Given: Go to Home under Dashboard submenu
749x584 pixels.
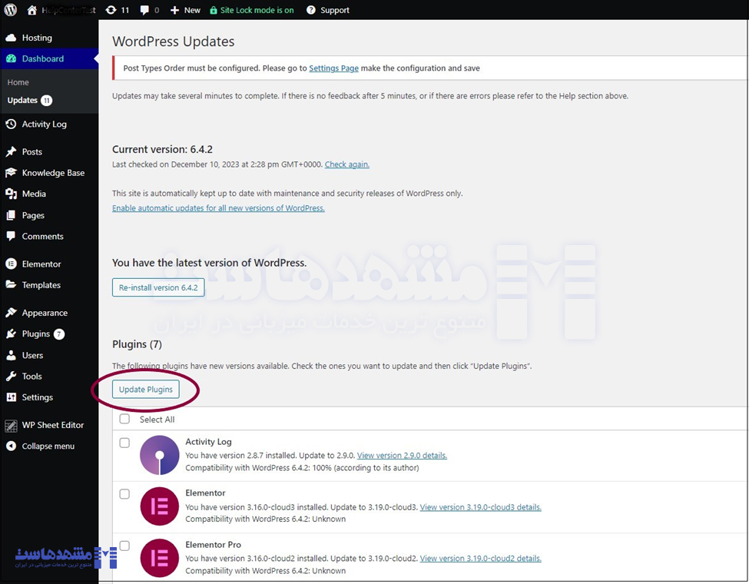Looking at the screenshot, I should click(x=18, y=82).
